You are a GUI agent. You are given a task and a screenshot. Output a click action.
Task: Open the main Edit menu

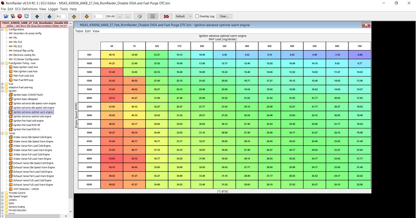(10, 9)
